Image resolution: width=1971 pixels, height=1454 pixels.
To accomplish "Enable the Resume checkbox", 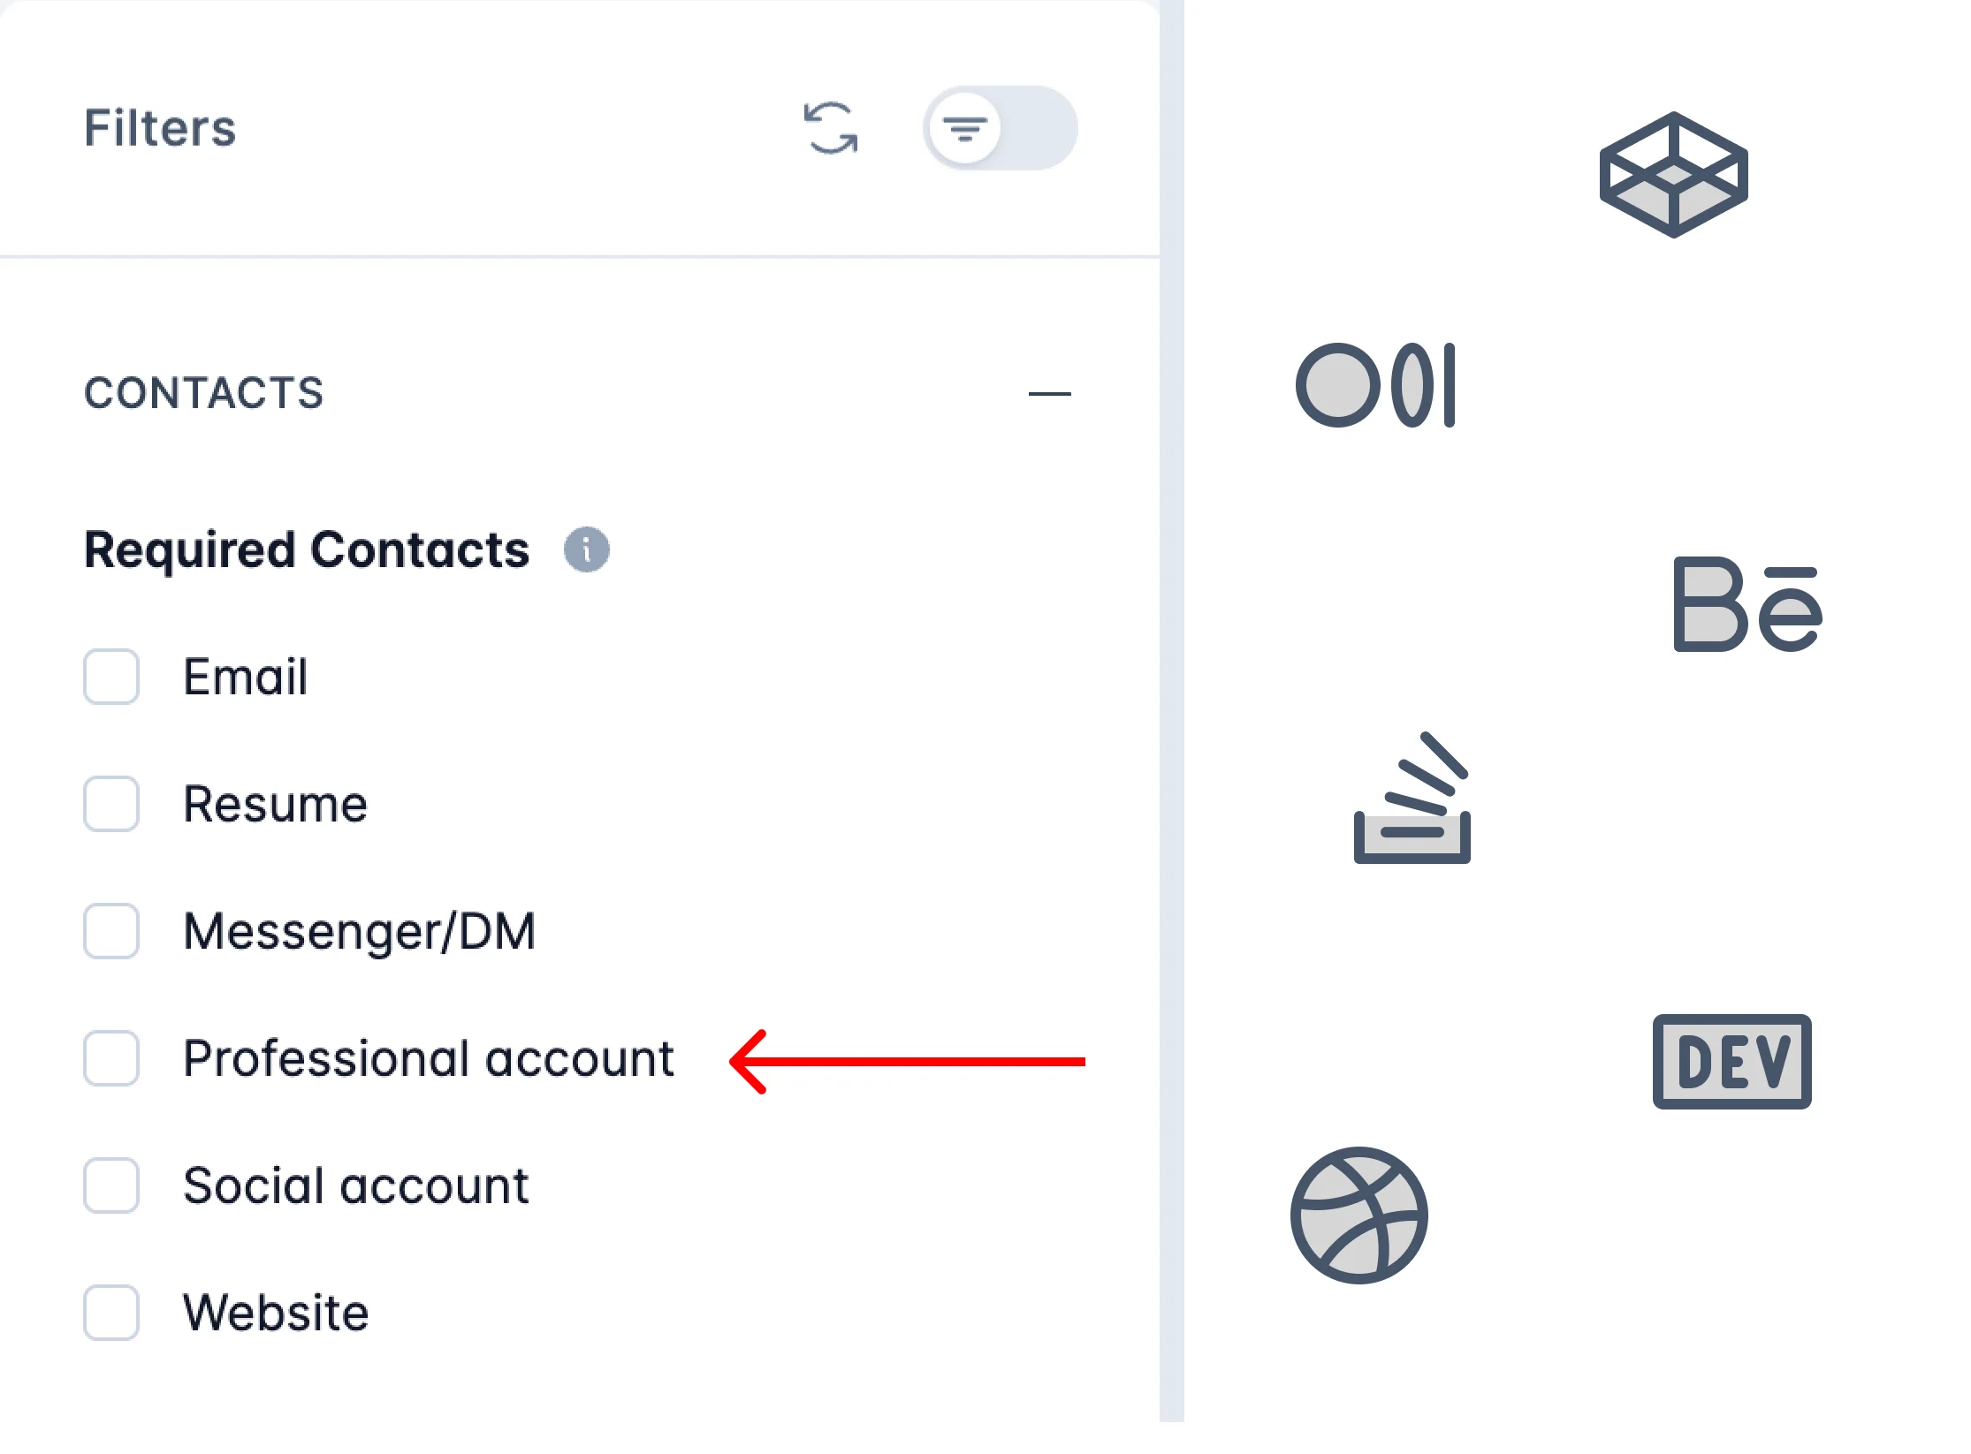I will (x=111, y=804).
